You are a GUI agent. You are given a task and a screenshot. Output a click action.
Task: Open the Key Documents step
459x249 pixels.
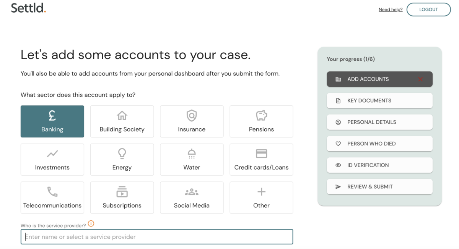(379, 101)
